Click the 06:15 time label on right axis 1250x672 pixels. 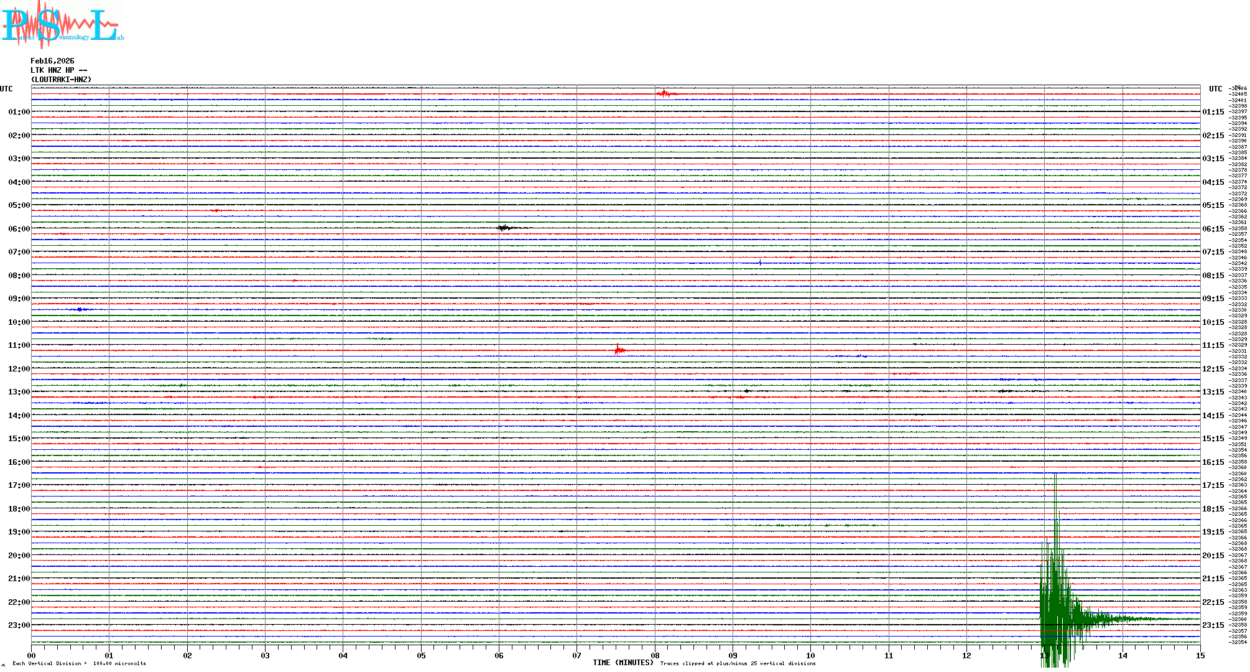(x=1213, y=229)
